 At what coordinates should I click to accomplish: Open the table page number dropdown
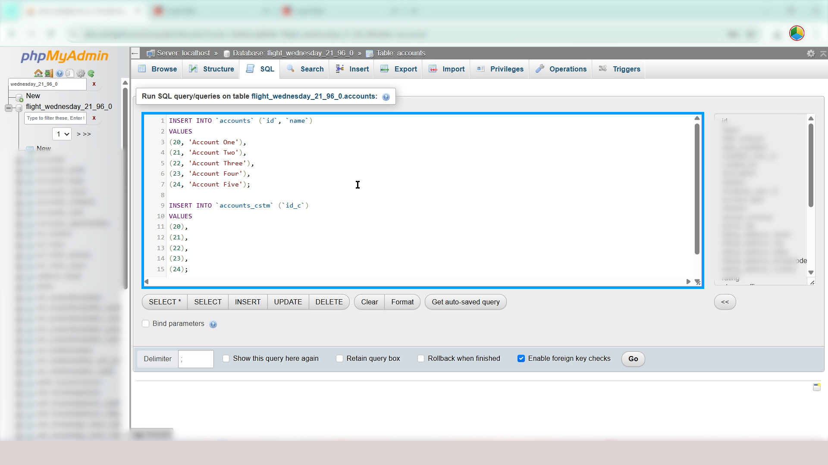point(62,134)
